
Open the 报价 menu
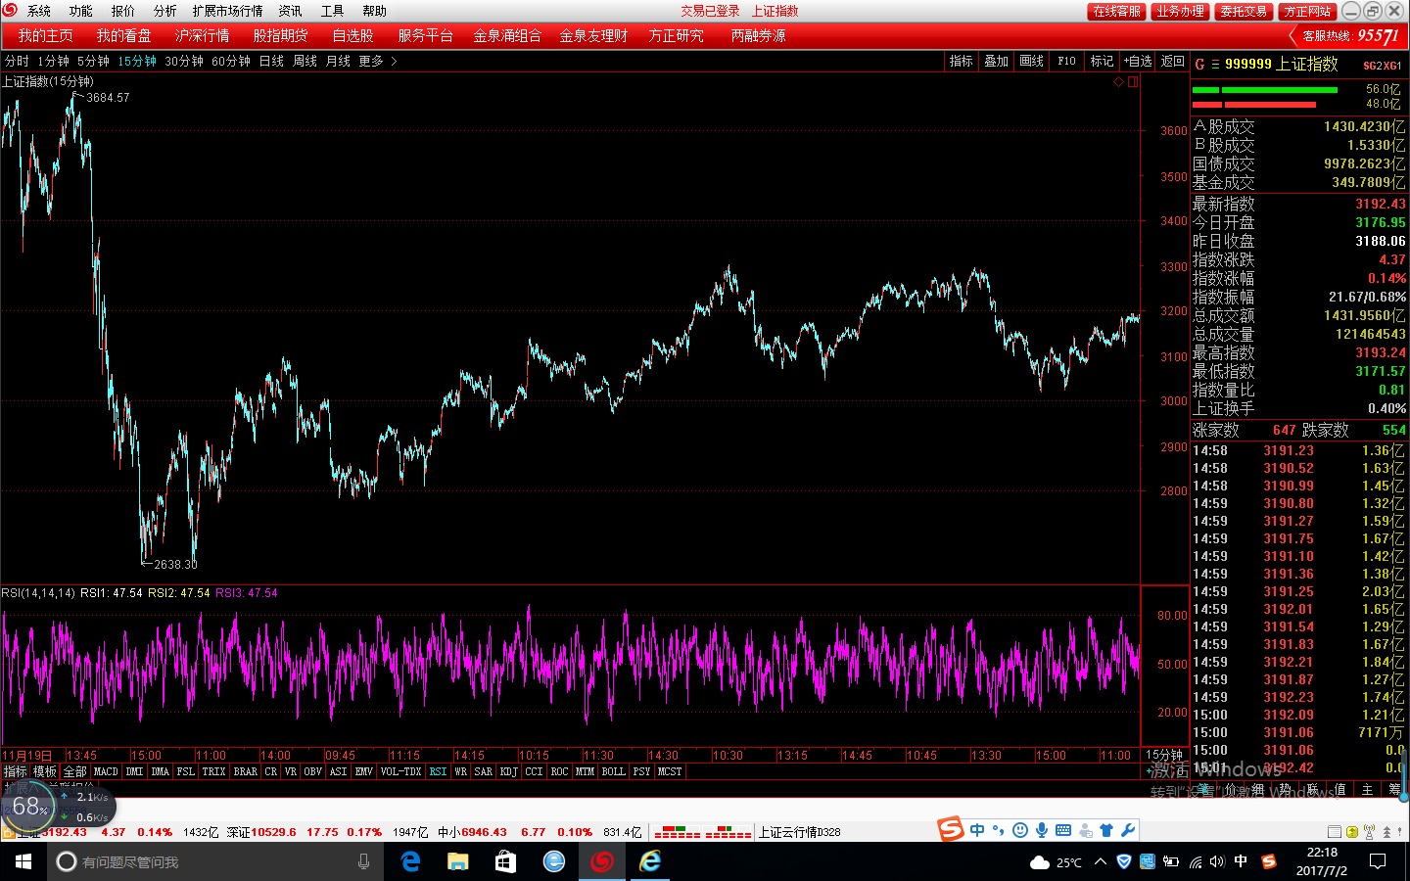coord(122,11)
